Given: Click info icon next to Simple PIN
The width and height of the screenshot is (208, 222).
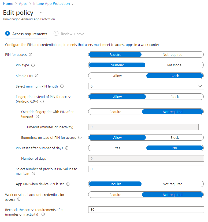Looking at the screenshot, I should [37, 76].
